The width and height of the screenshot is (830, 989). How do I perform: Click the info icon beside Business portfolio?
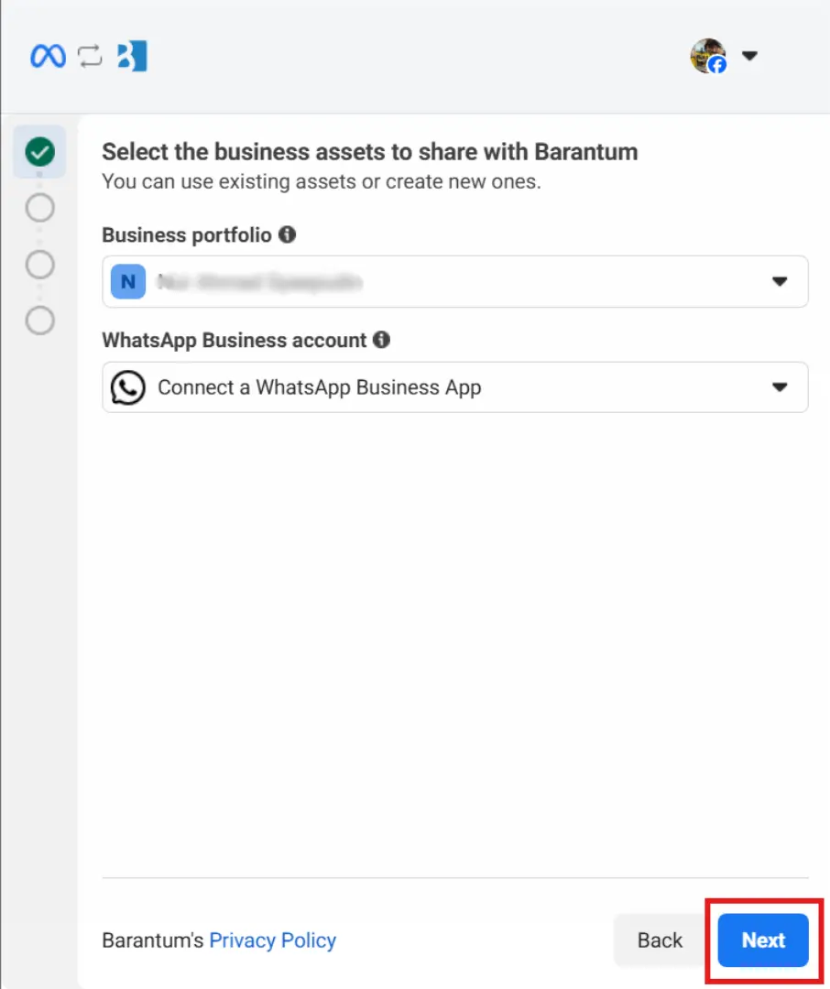tap(285, 234)
